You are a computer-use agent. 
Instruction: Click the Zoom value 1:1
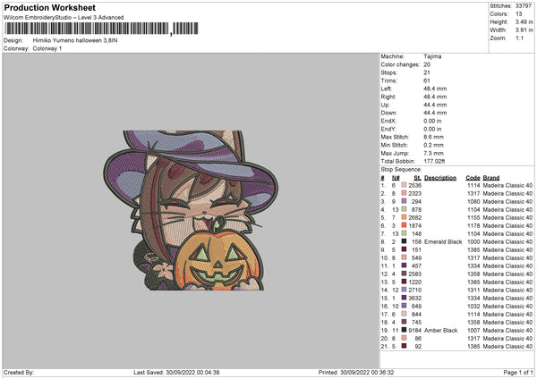pyautogui.click(x=519, y=38)
